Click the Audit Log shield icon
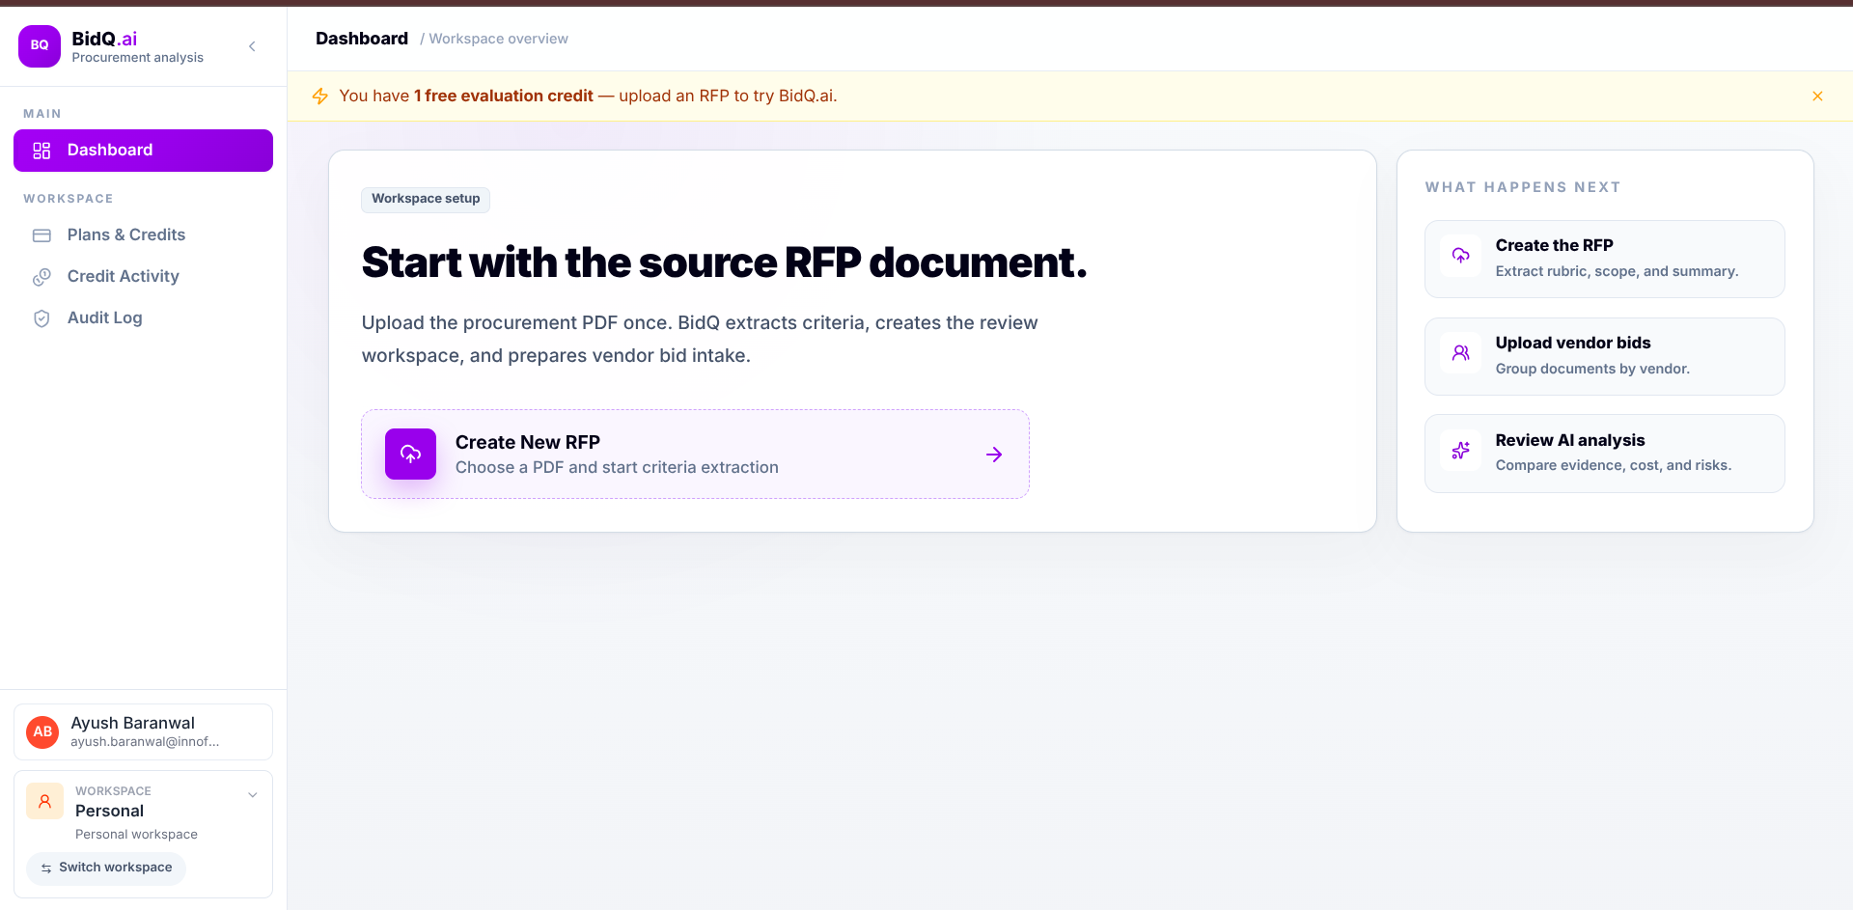Image resolution: width=1853 pixels, height=910 pixels. click(x=41, y=318)
